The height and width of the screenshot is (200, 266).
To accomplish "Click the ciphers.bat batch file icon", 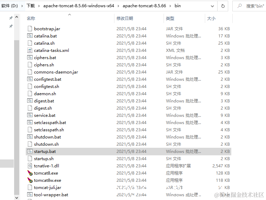I will coord(30,57).
